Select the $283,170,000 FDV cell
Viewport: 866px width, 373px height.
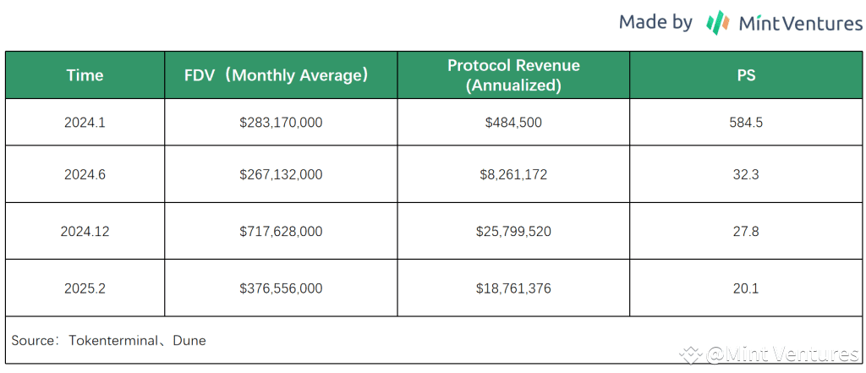pyautogui.click(x=281, y=123)
